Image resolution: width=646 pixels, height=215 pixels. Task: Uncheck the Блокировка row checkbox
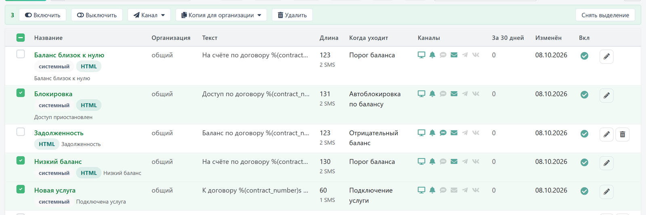click(x=21, y=93)
